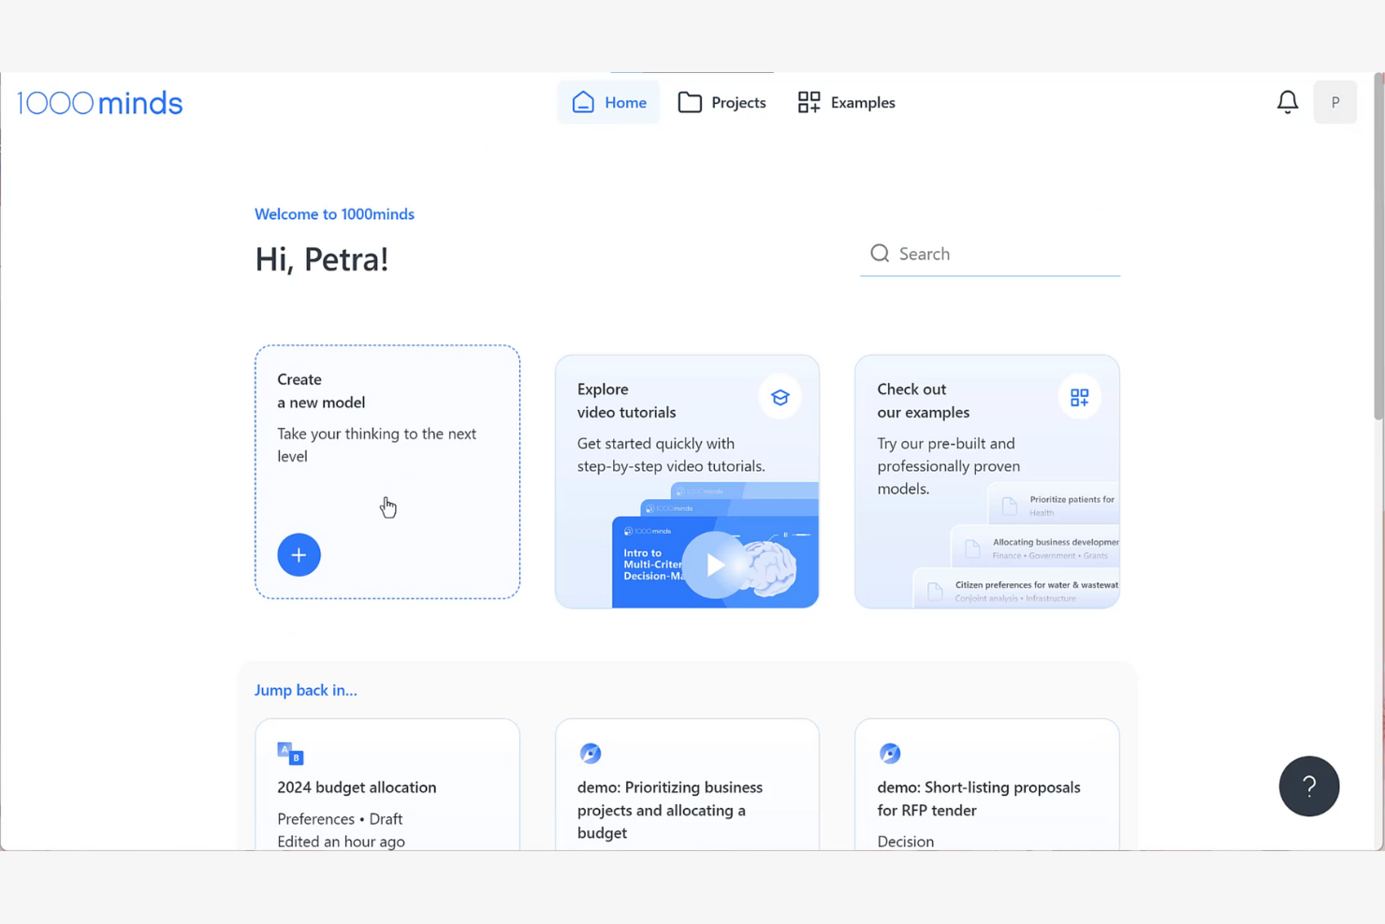Click the search magnifier icon
The image size is (1385, 924).
[880, 253]
